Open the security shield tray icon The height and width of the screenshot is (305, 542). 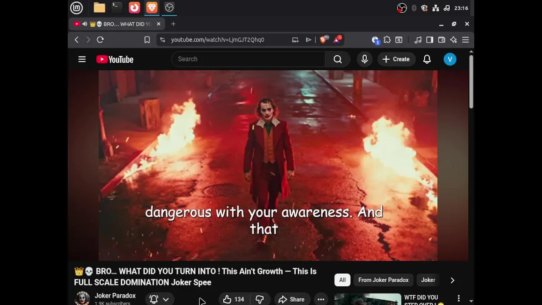(x=424, y=8)
